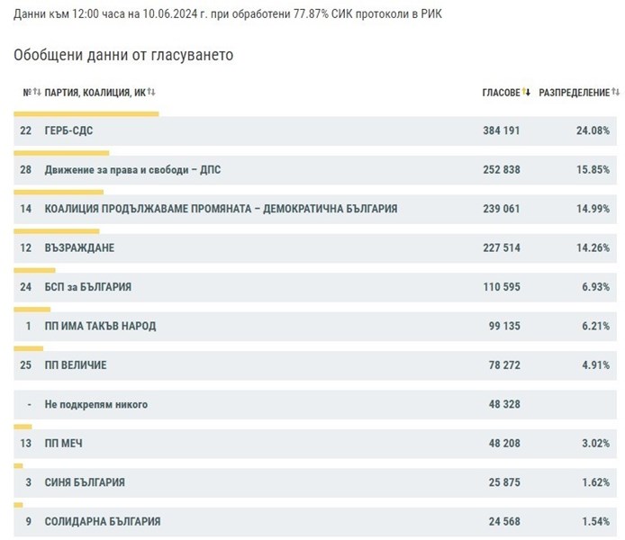Select the ВЪЗРАЖДАНЕ row name
The height and width of the screenshot is (540, 625).
click(79, 247)
